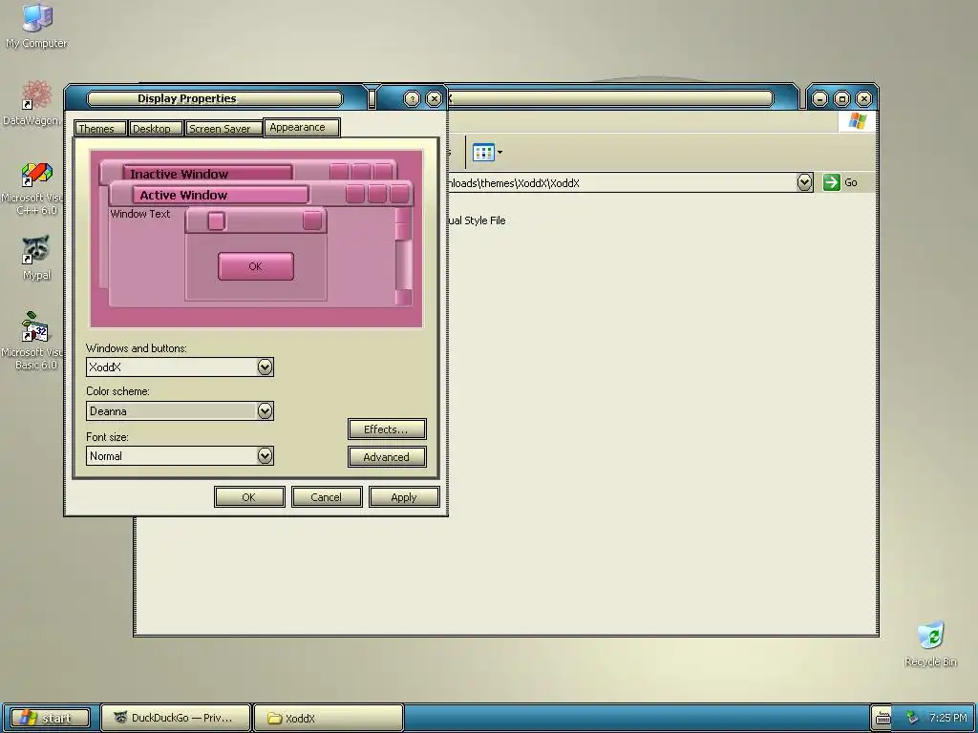This screenshot has width=978, height=733.
Task: Click the Advanced button
Action: click(387, 457)
